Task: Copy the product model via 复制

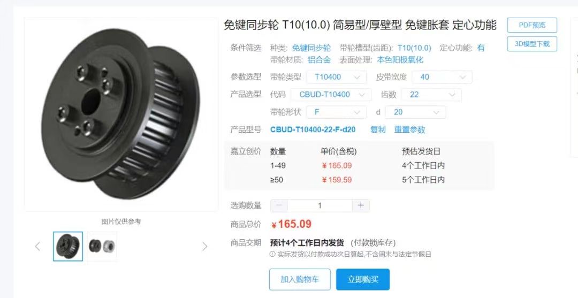Action: [x=378, y=129]
